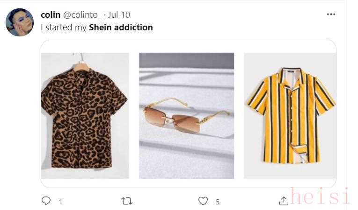
Task: Click the 'I started my' tweet text
Action: pyautogui.click(x=64, y=28)
